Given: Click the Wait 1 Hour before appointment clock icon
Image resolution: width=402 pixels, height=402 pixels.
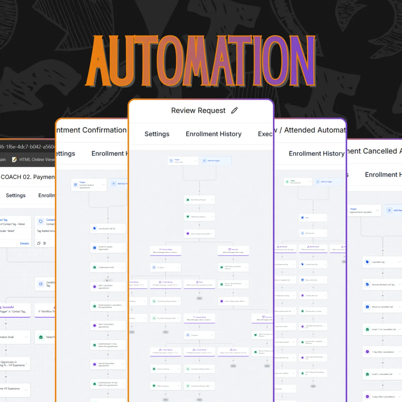Looking at the screenshot, I should 94,325.
